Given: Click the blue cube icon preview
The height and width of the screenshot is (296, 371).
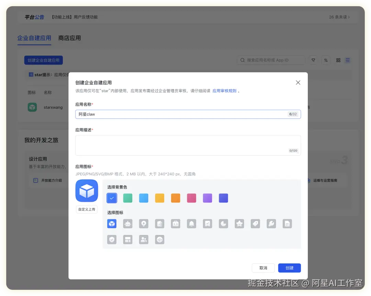Looking at the screenshot, I should coord(87,191).
